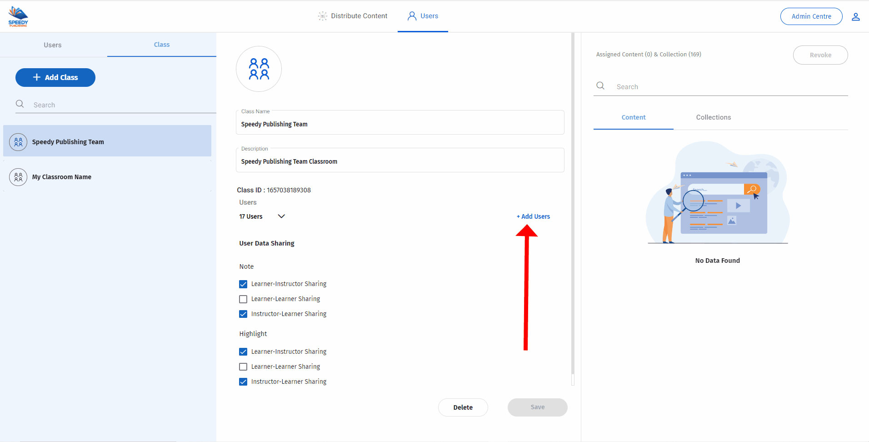Viewport: 869px width, 442px height.
Task: Toggle Highlight Learner-Instructor Sharing checkbox
Action: pos(243,352)
